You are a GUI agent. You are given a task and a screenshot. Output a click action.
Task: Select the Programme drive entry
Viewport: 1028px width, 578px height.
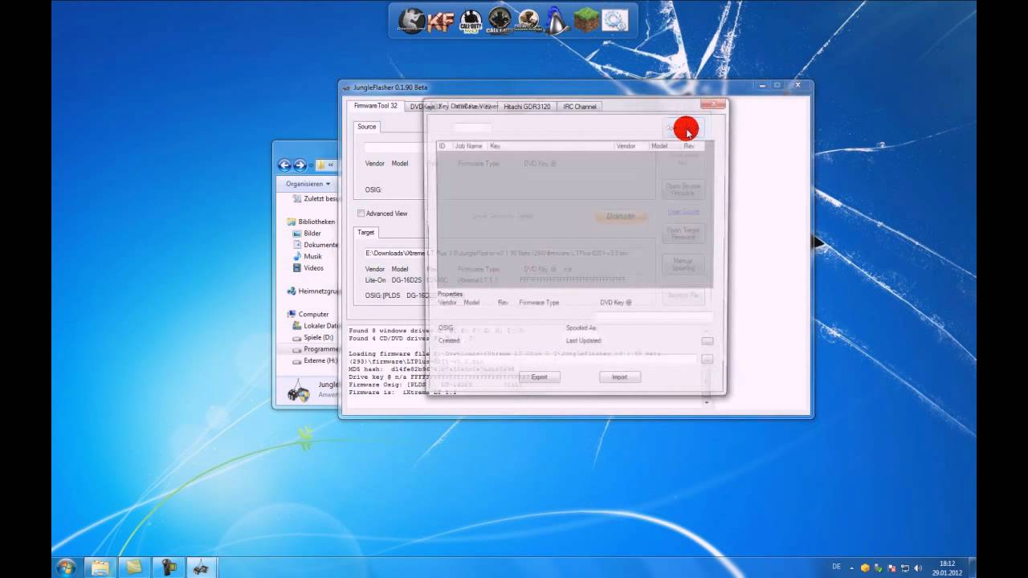point(316,350)
